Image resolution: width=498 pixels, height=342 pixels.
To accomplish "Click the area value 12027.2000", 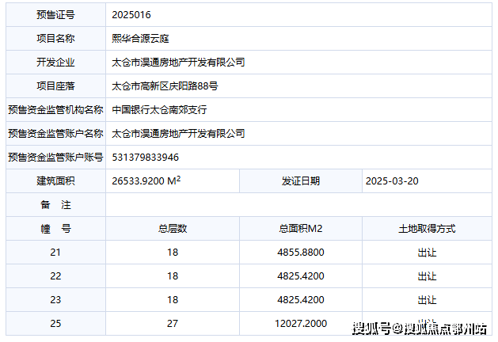I will click(x=300, y=324).
